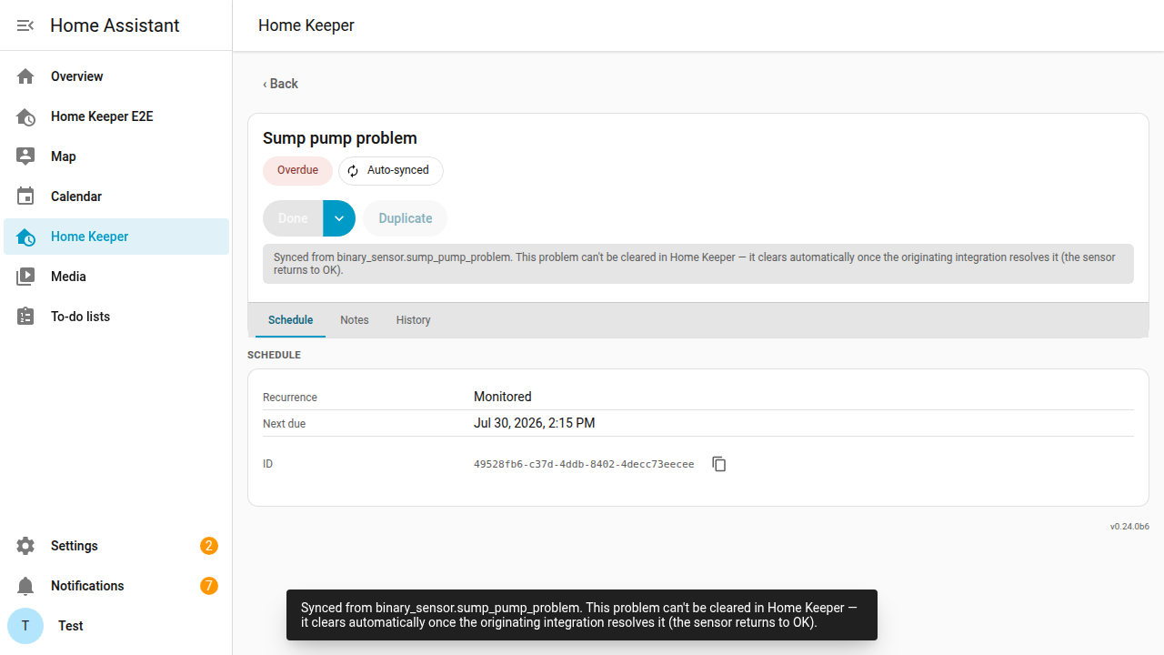Click the version v0.24.0b6 label
1164x655 pixels.
click(x=1129, y=527)
